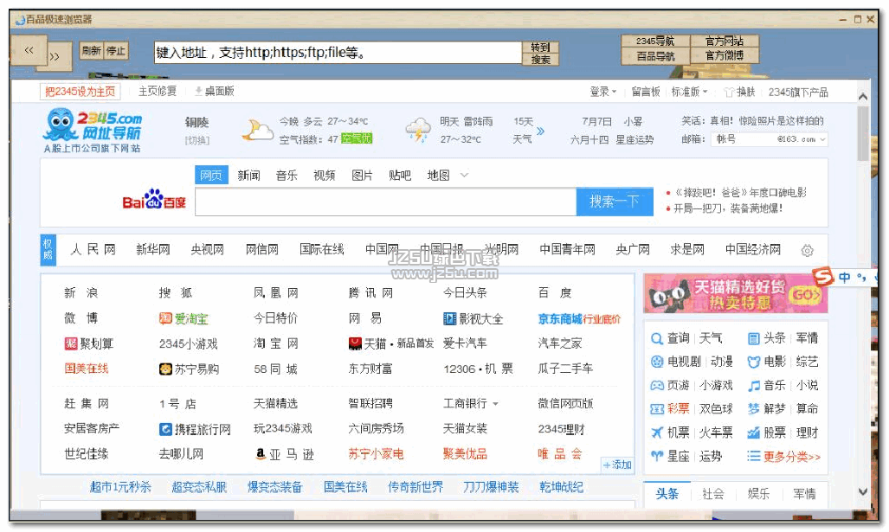Click the 电视剧 film reel icon

[x=656, y=362]
